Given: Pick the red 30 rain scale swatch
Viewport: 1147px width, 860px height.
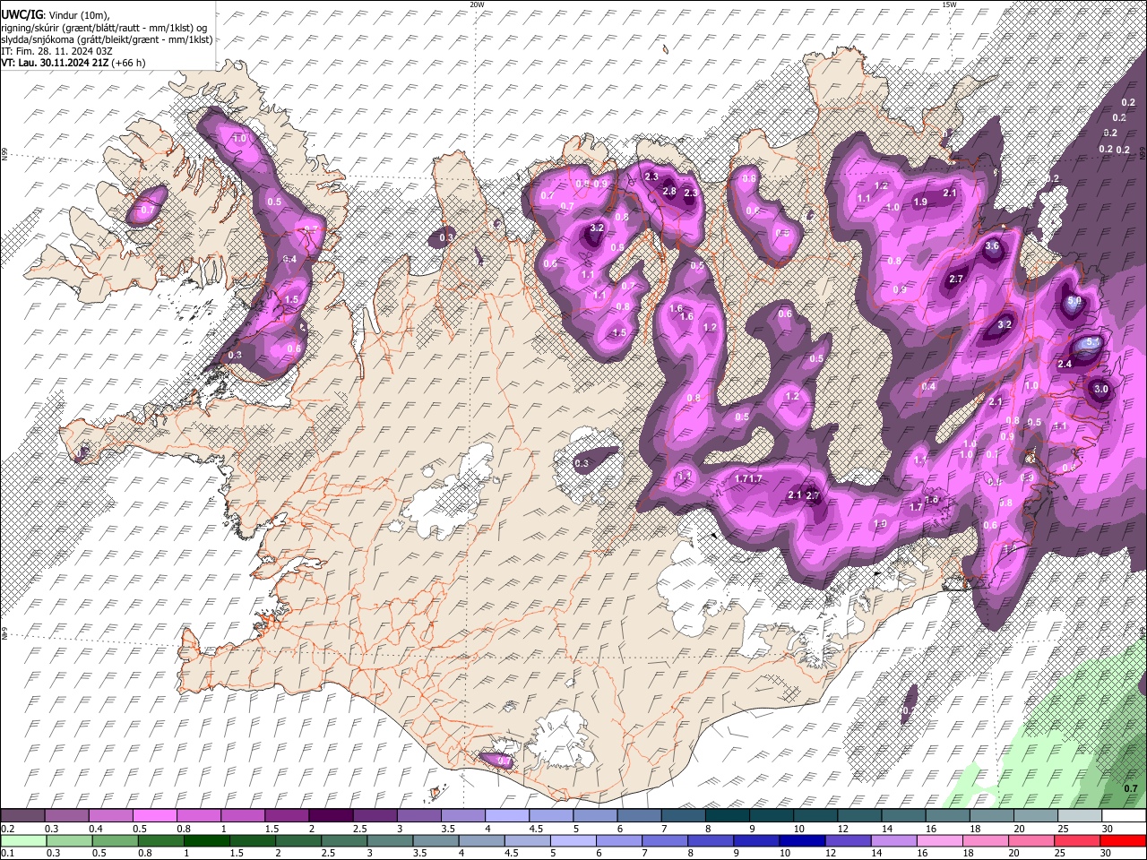Looking at the screenshot, I should (1124, 840).
